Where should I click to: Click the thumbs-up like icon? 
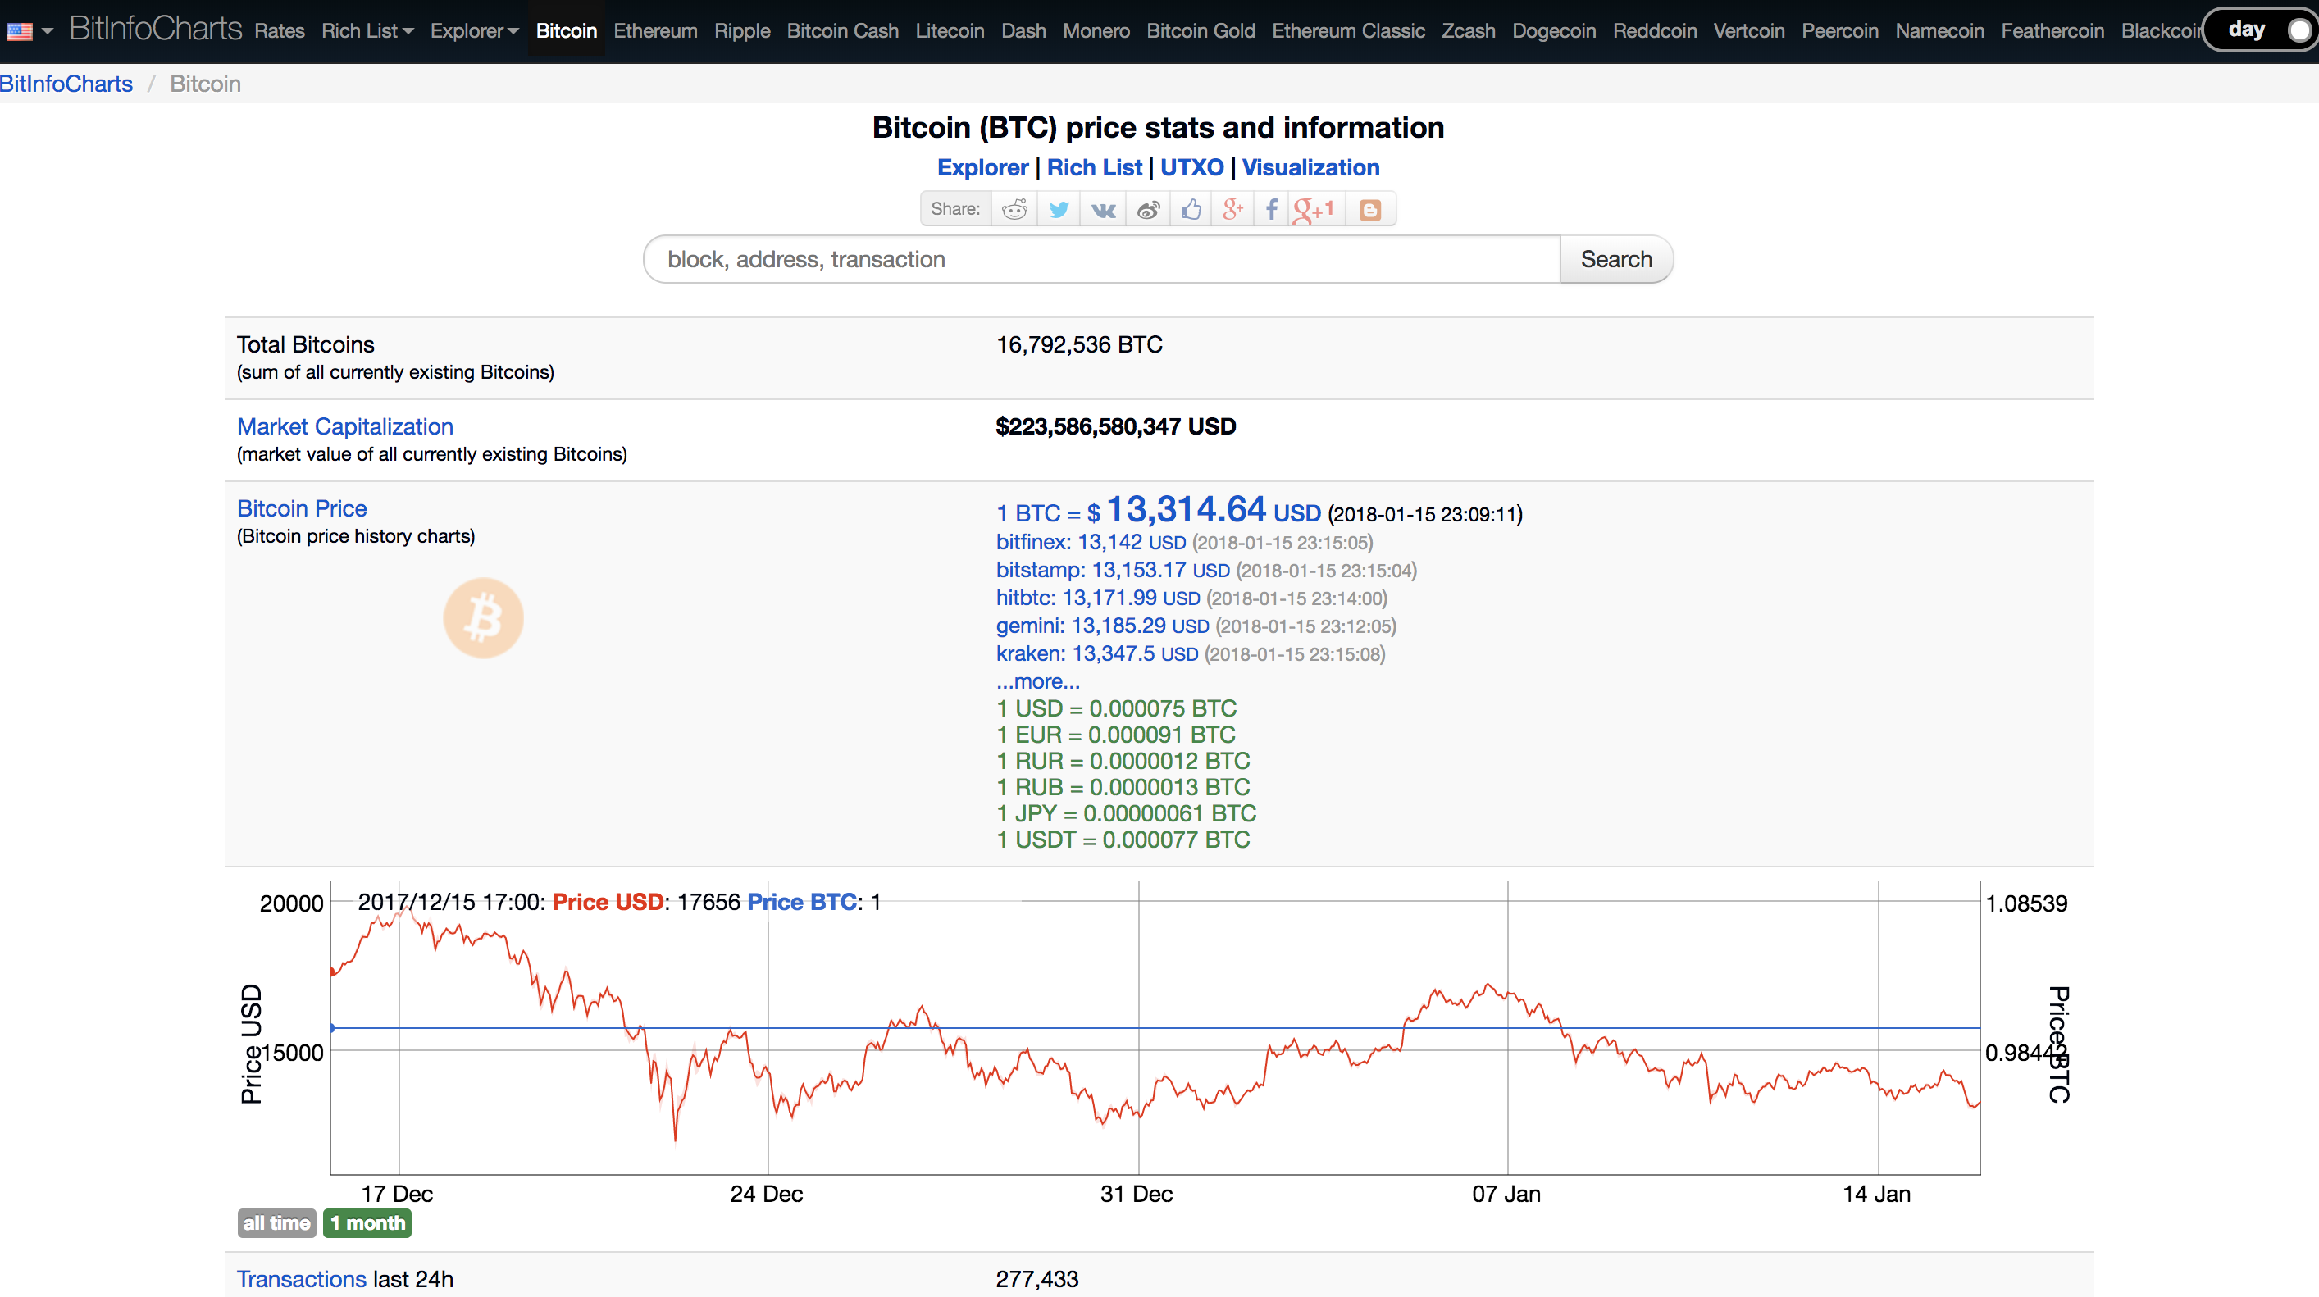1191,209
